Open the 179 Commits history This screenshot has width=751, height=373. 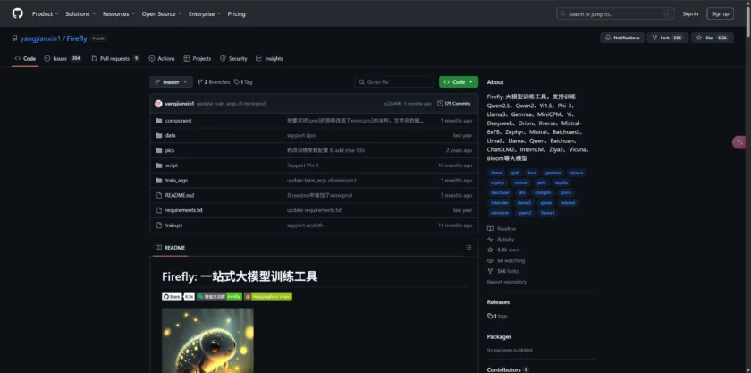click(x=453, y=104)
